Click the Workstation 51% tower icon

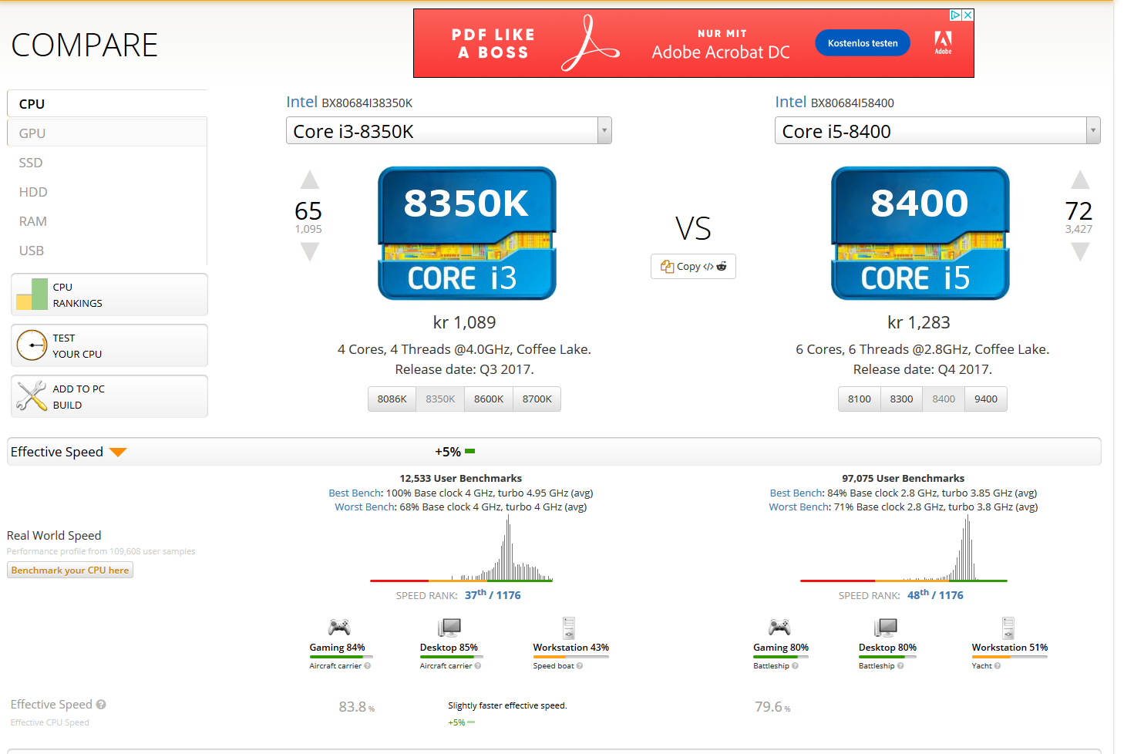point(1008,628)
